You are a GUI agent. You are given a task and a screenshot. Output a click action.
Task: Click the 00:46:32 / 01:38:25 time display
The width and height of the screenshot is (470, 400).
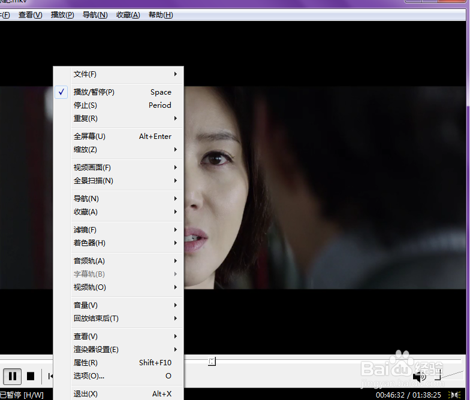tap(408, 395)
